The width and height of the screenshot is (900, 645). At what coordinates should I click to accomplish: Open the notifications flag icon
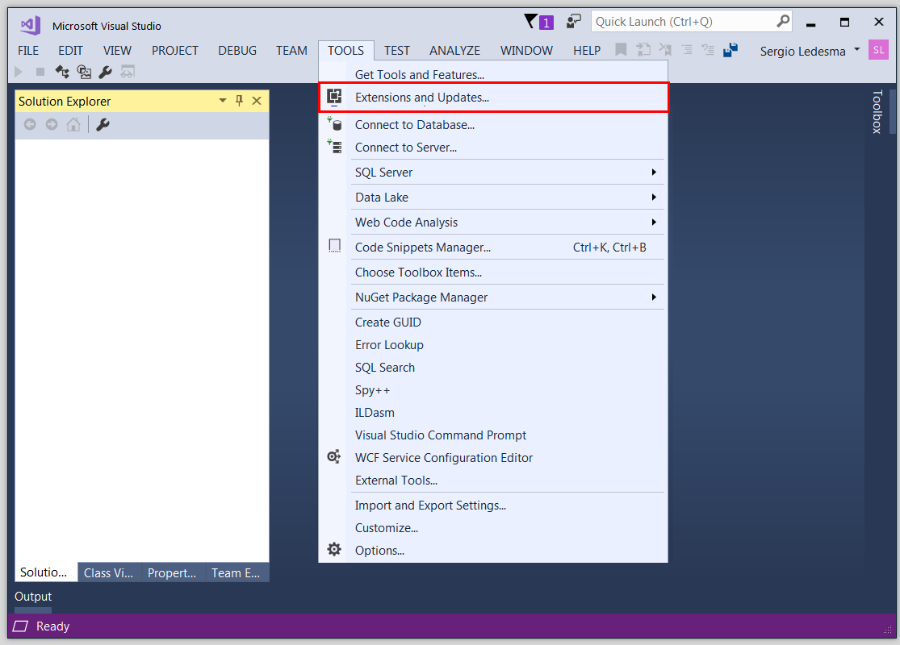[x=531, y=21]
